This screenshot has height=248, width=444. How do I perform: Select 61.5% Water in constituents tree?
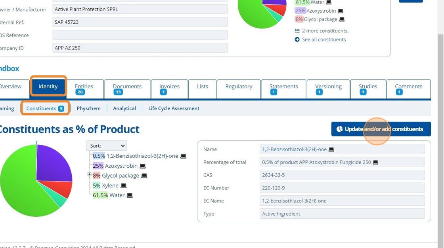[109, 195]
